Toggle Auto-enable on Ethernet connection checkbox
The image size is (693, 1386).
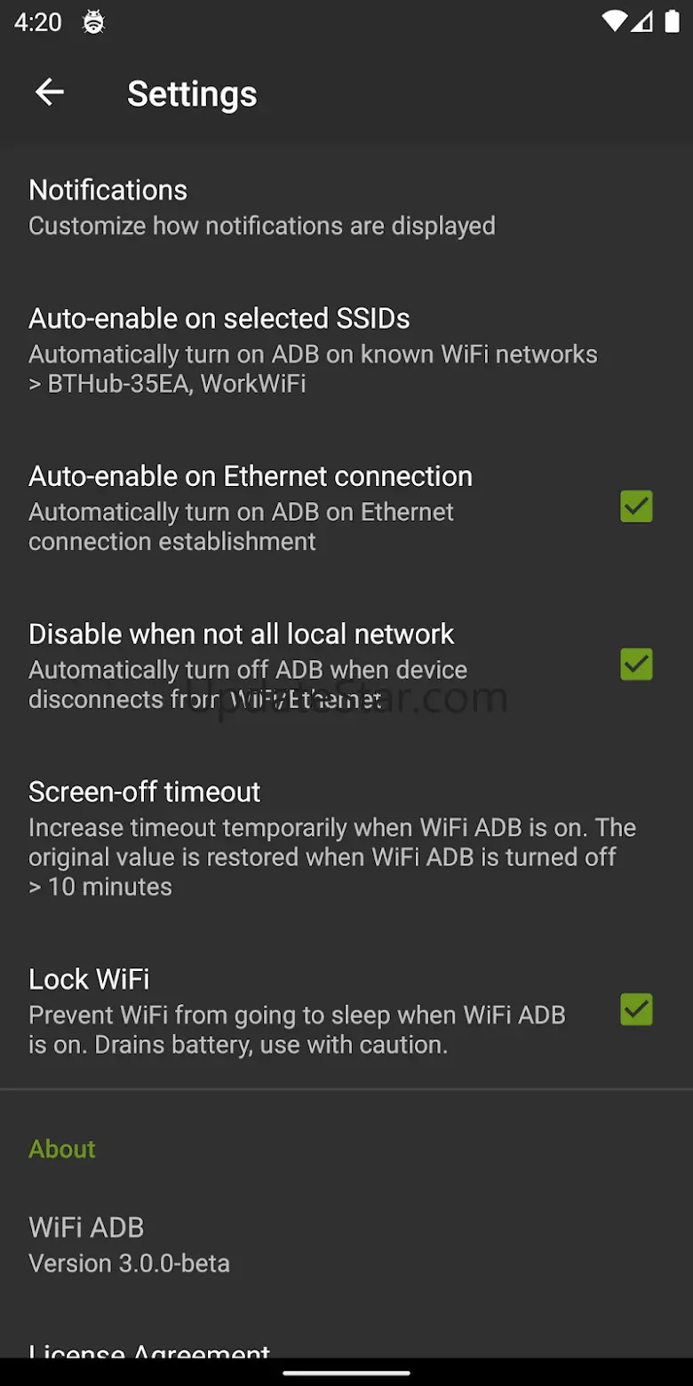(x=636, y=506)
